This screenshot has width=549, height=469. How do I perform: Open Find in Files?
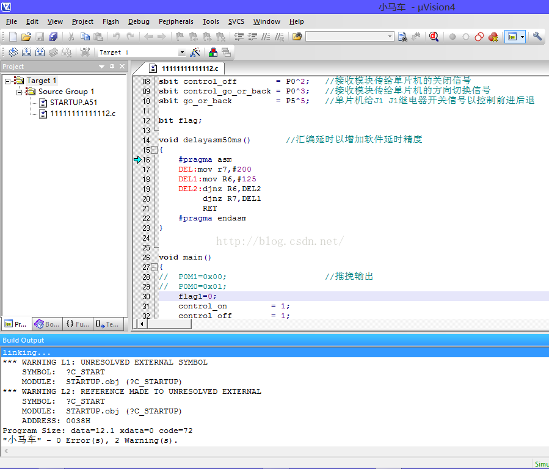[x=297, y=37]
